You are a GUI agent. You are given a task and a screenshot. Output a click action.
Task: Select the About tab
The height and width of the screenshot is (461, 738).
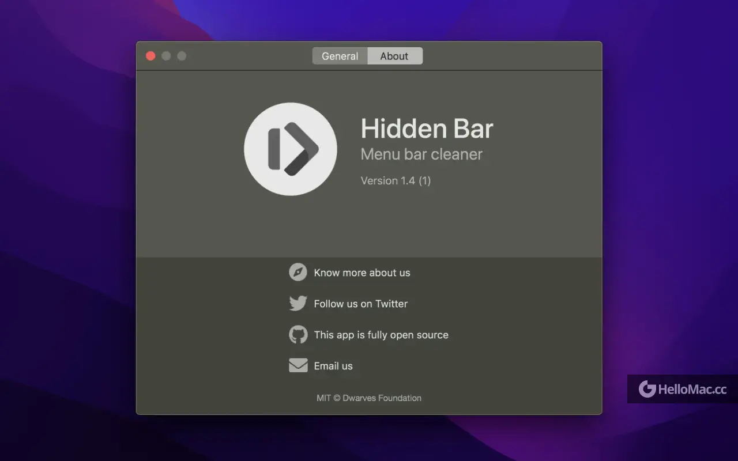click(x=394, y=56)
